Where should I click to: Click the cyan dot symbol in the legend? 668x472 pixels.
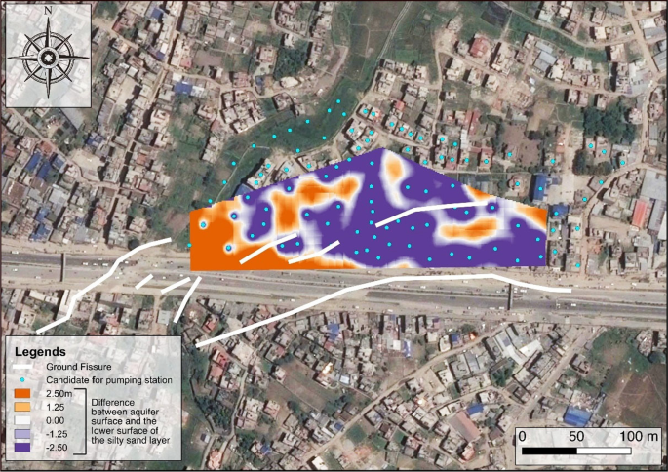pyautogui.click(x=22, y=380)
